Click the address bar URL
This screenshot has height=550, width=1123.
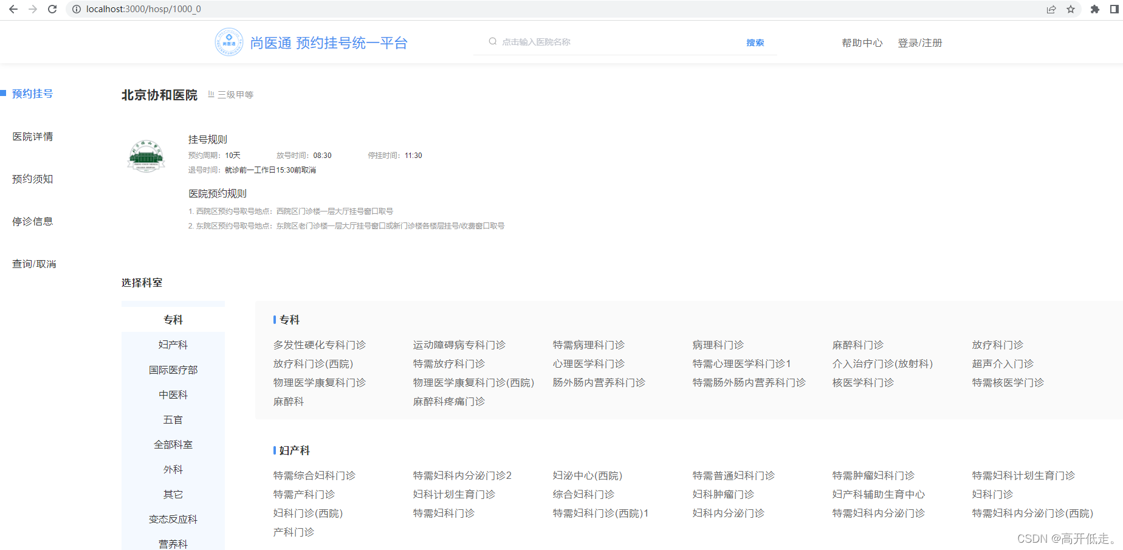143,9
